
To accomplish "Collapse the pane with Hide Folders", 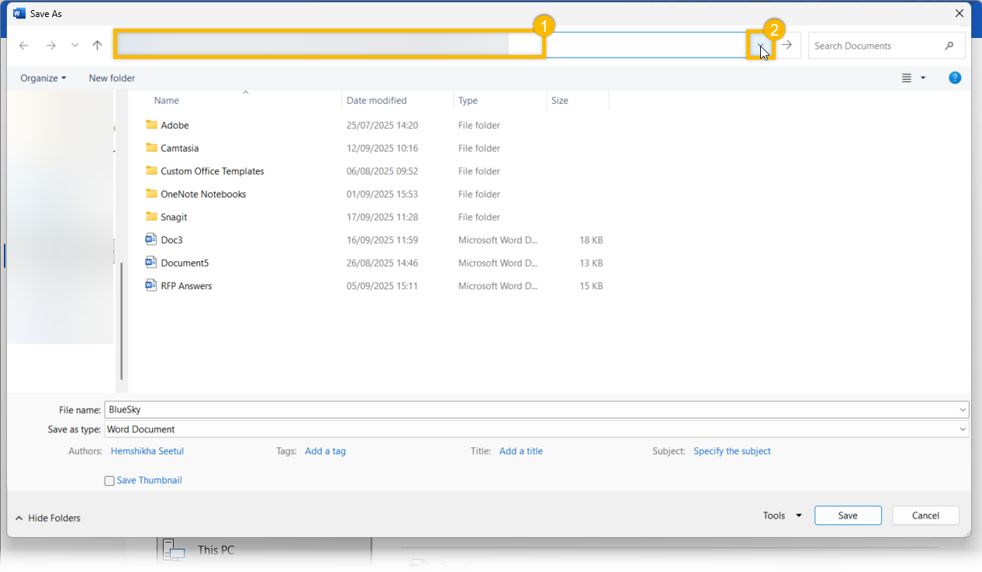I will (x=48, y=518).
